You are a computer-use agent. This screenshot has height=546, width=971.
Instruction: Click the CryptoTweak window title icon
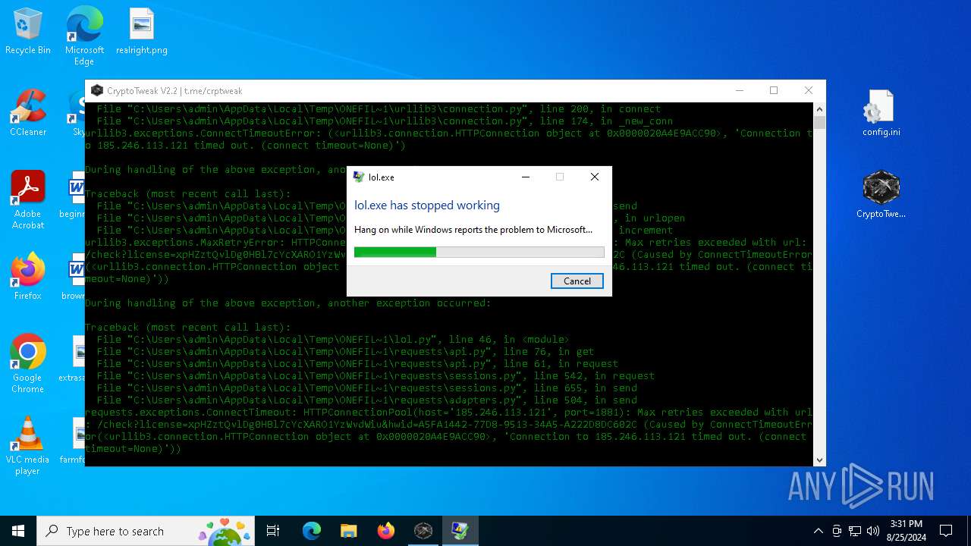click(x=97, y=90)
